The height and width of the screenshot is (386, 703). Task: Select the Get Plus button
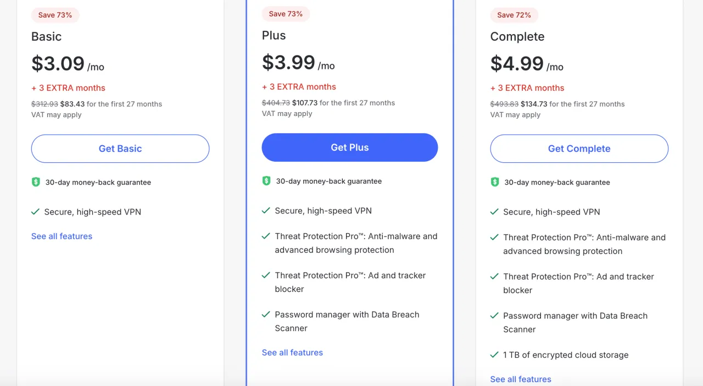pyautogui.click(x=350, y=147)
